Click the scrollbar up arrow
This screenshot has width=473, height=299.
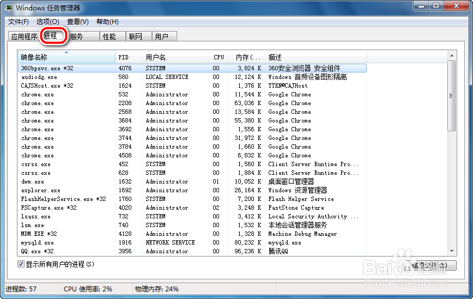coord(452,56)
